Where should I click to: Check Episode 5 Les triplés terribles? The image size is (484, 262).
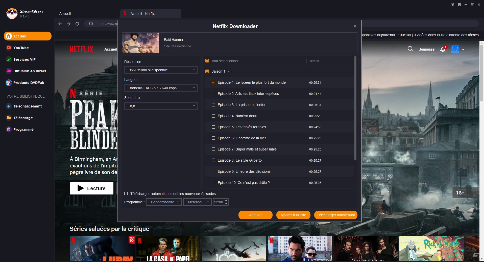coord(213,127)
